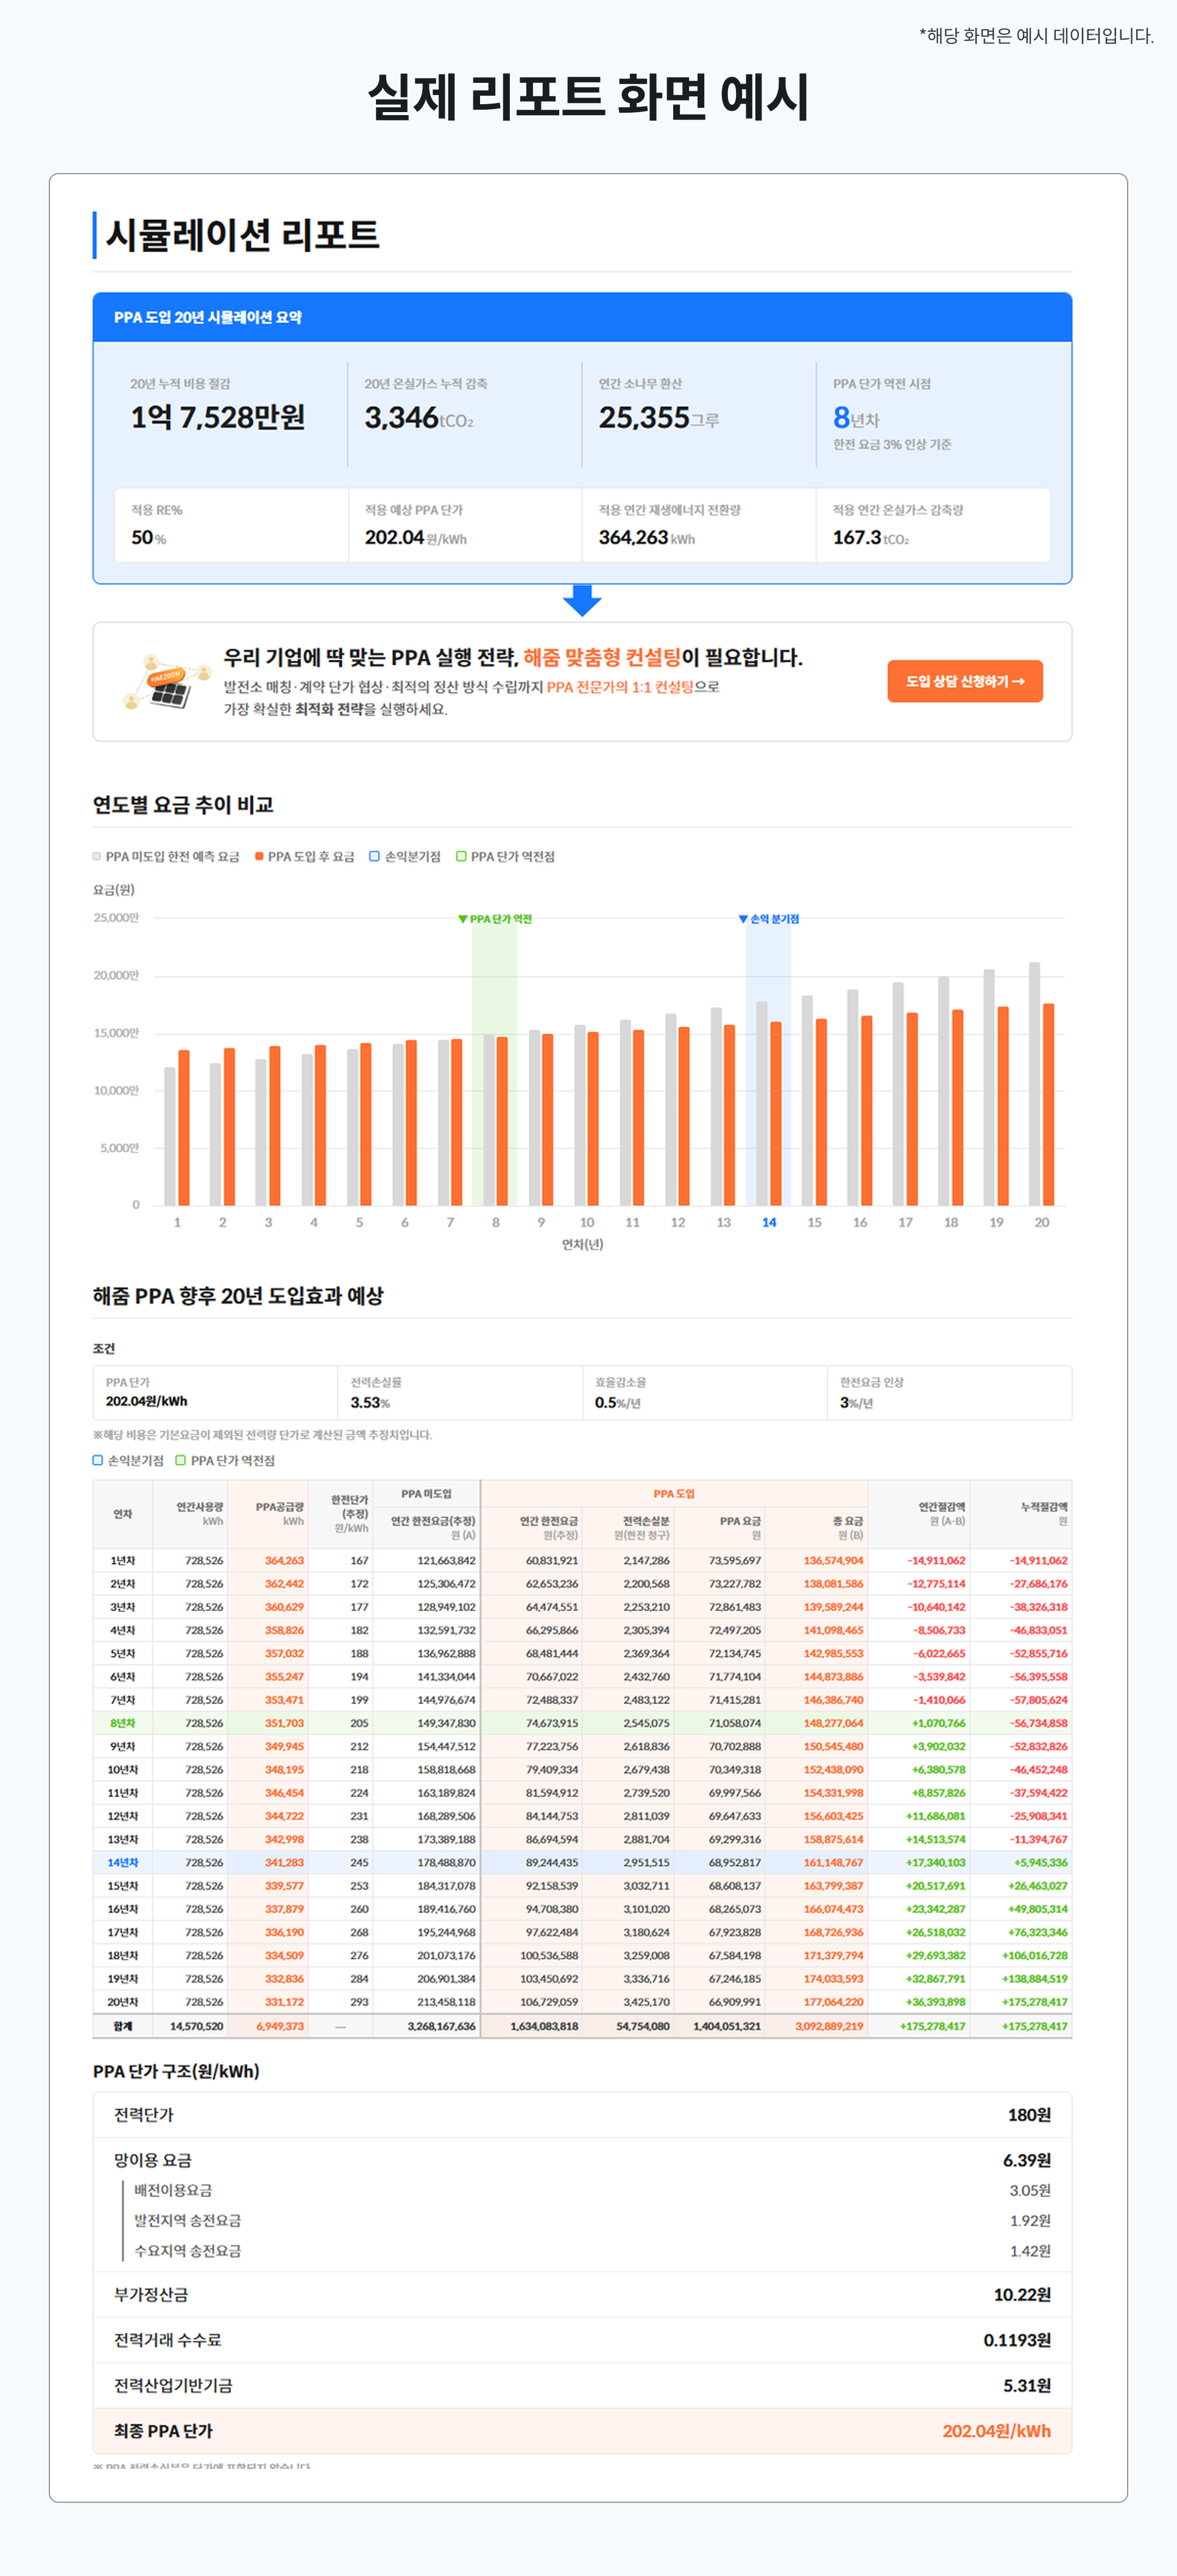
Task: Click the 망이용 요금 6.39원 row
Action: (582, 2160)
